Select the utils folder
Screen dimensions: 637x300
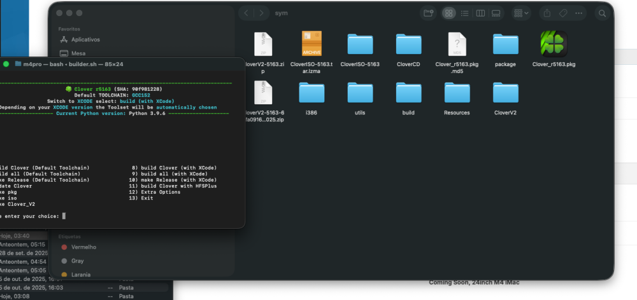pos(360,92)
